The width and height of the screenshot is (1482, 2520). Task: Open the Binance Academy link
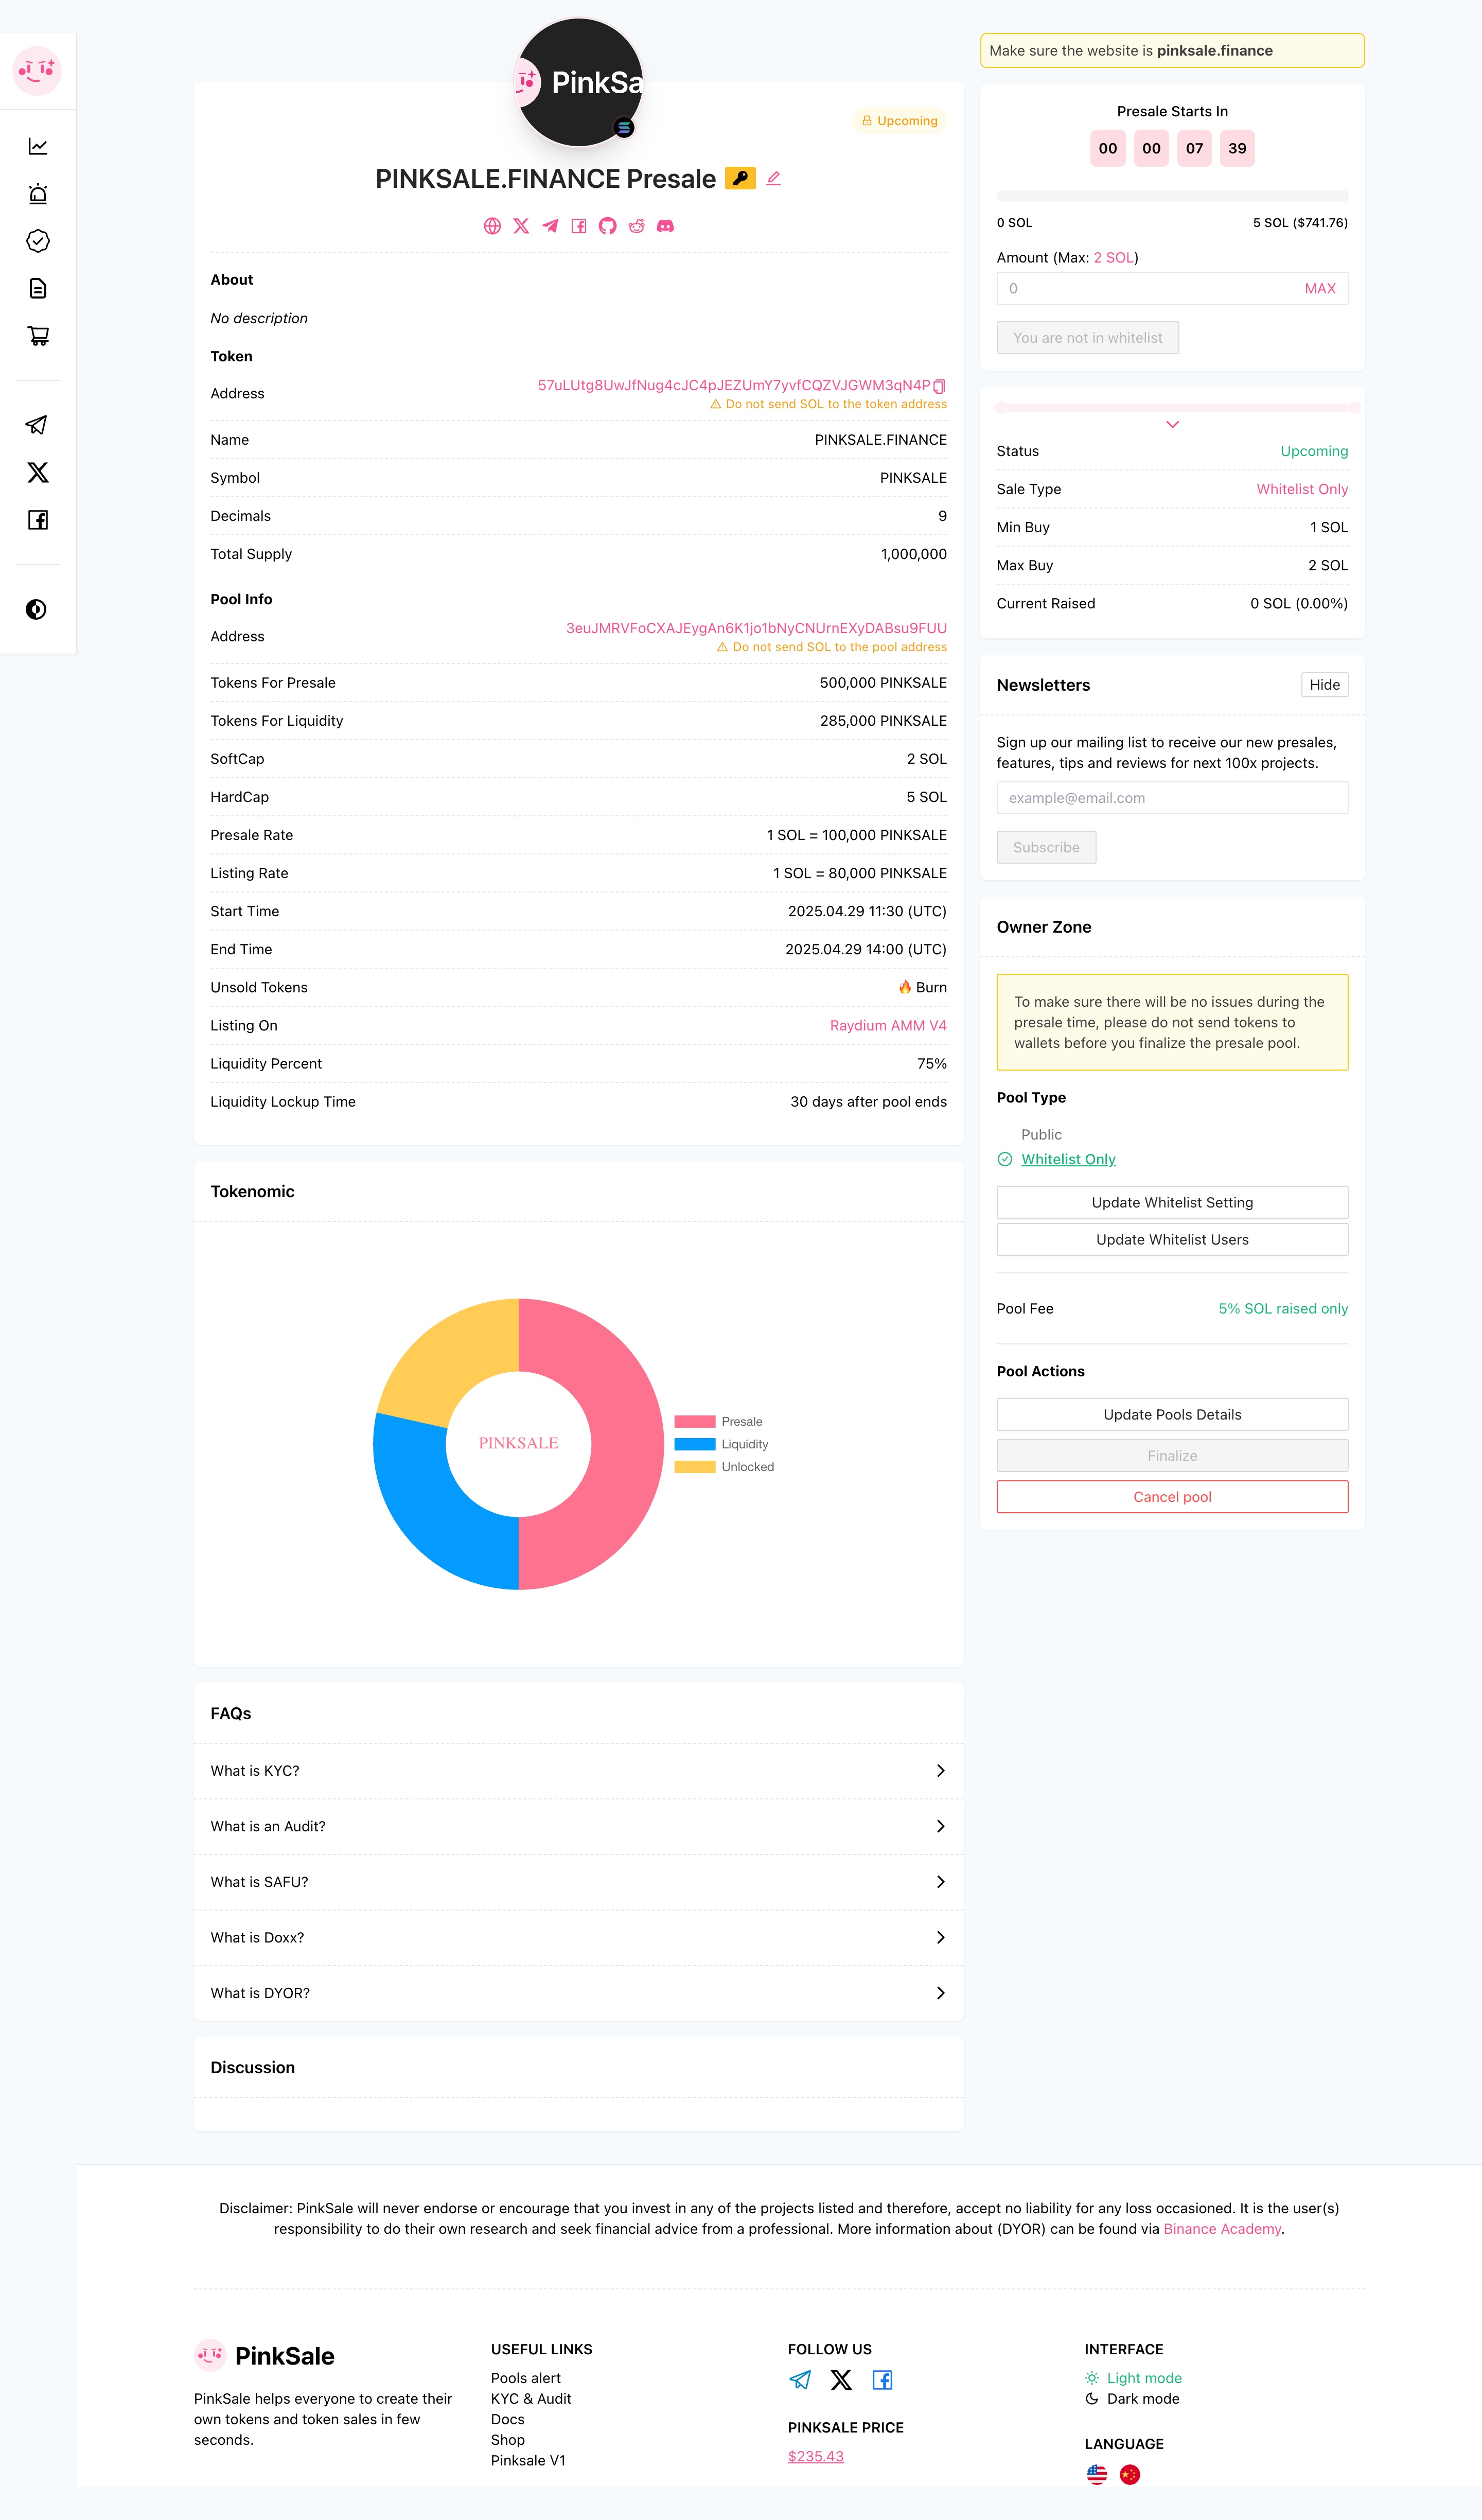(x=1222, y=2229)
